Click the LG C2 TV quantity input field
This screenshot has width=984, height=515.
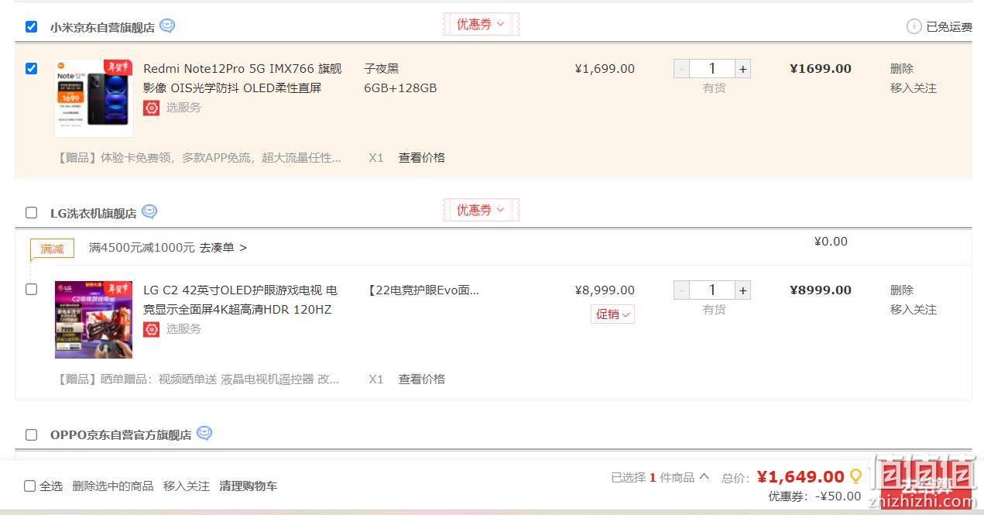tap(712, 290)
